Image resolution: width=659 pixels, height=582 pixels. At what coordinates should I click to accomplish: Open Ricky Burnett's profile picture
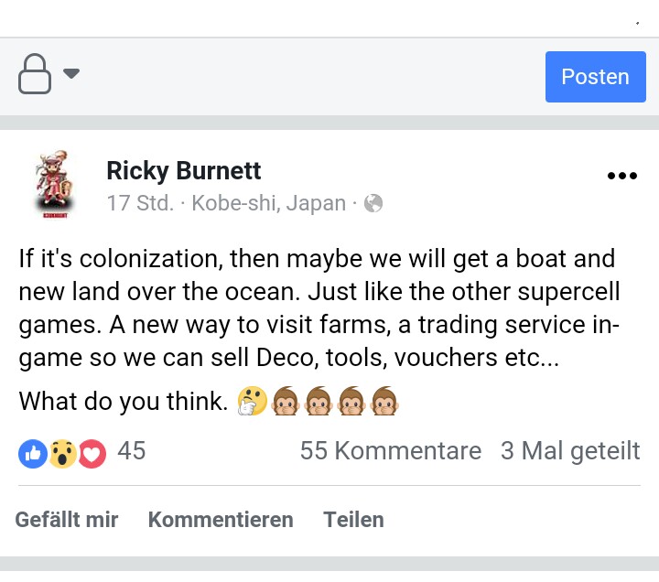pos(51,185)
